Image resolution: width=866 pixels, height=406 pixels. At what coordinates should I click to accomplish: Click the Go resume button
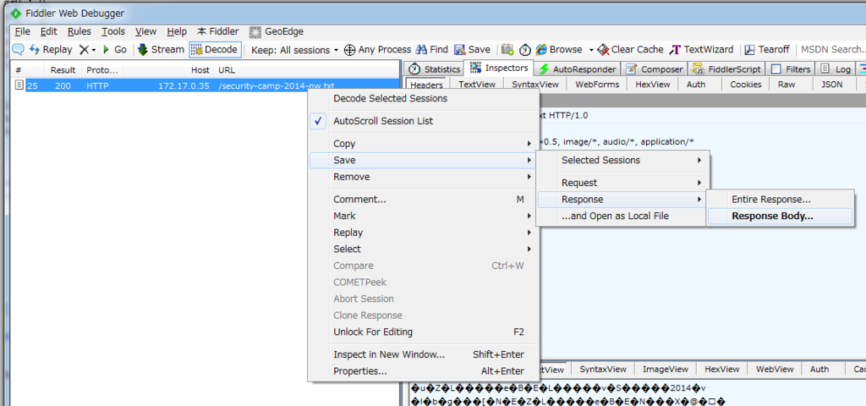tap(115, 50)
